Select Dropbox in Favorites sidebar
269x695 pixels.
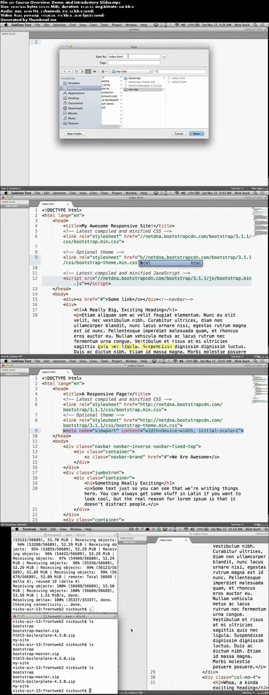point(74,83)
